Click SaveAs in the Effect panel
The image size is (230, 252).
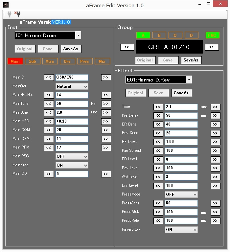[x=182, y=93]
